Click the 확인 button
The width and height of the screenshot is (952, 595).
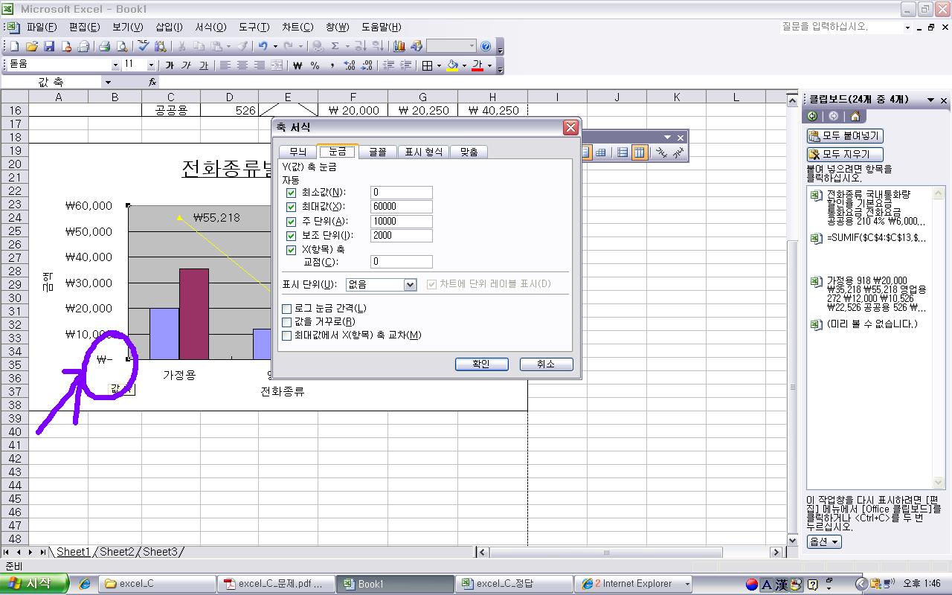click(x=481, y=364)
